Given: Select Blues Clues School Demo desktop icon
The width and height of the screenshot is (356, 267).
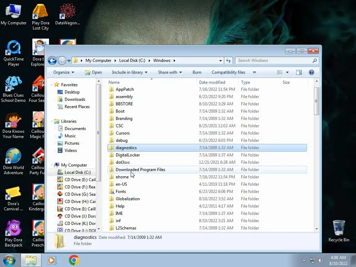Looking at the screenshot, I should click(x=13, y=89).
